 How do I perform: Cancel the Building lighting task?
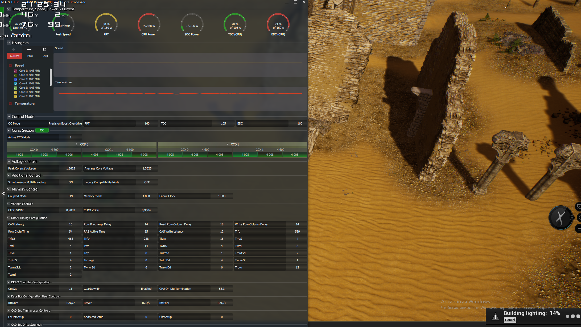coord(510,320)
